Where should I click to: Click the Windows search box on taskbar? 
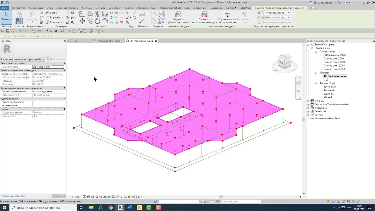pyautogui.click(x=43, y=207)
